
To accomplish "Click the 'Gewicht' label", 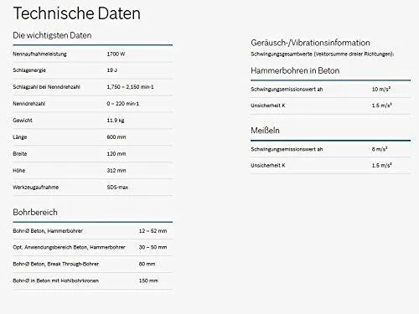I will (x=23, y=121).
